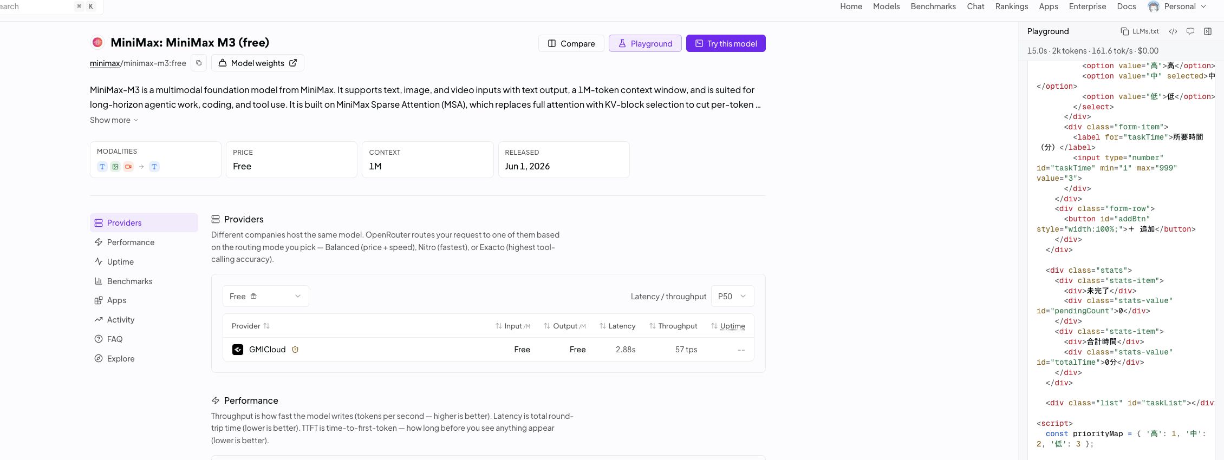Click the 1M context value

coord(375,166)
